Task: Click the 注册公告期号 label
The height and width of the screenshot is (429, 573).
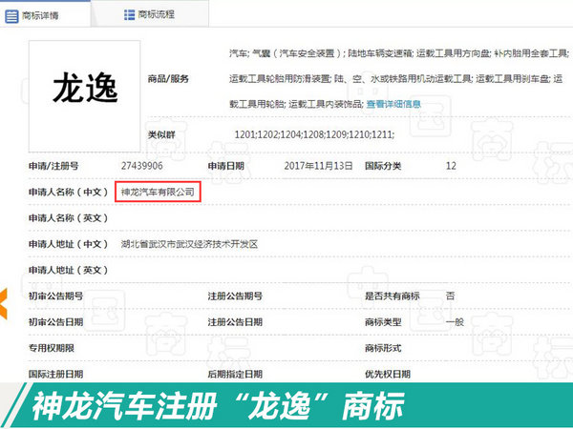Action: tap(235, 296)
